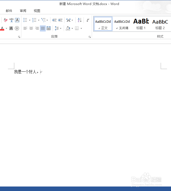Open the multilevel list dropdown arrow
The height and width of the screenshot is (191, 171).
tap(47, 20)
